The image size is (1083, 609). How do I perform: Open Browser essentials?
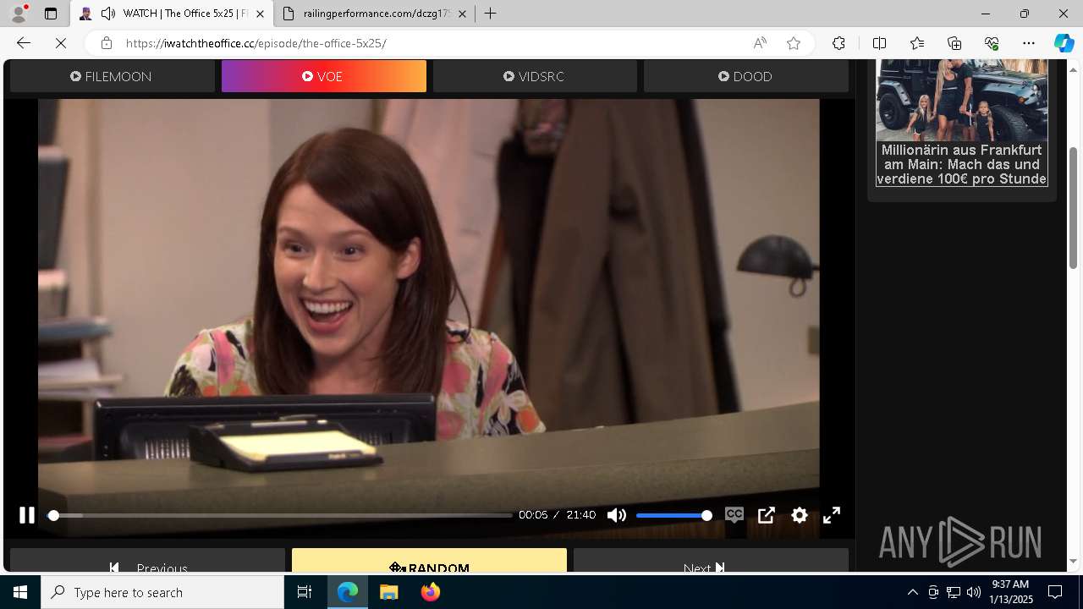tap(992, 43)
